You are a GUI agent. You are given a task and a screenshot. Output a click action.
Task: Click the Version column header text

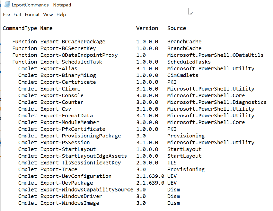click(147, 28)
